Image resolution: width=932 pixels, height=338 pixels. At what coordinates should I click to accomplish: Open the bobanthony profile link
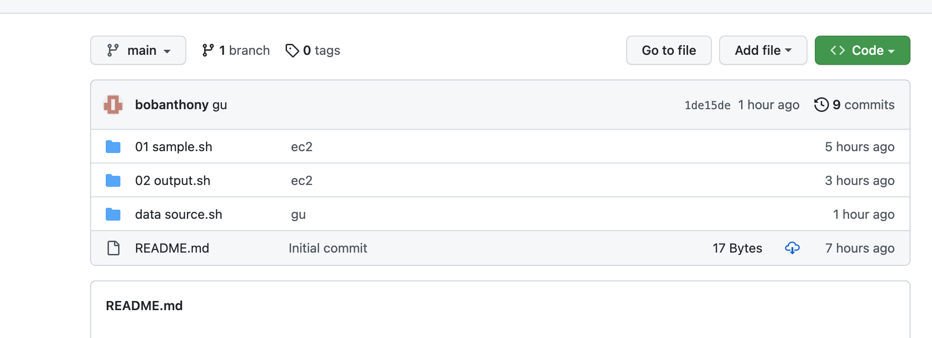pyautogui.click(x=172, y=105)
